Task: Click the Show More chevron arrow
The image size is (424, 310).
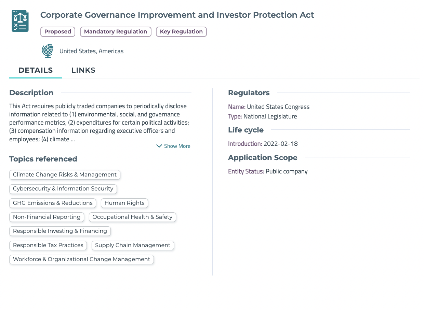Action: pos(159,146)
